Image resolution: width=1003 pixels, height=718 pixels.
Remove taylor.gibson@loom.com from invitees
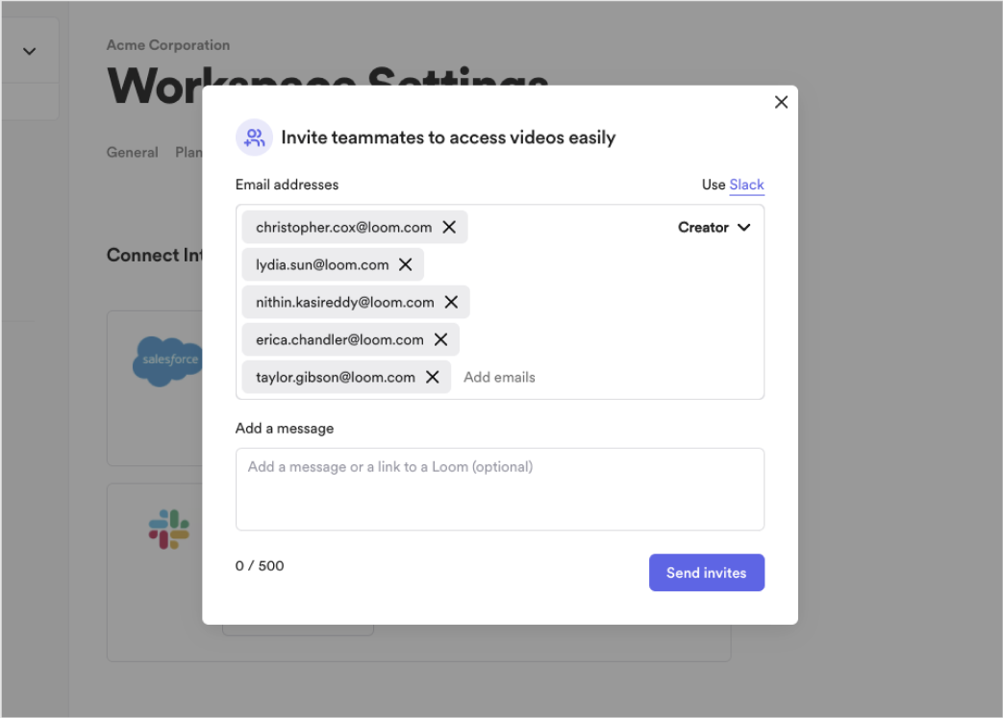(433, 377)
